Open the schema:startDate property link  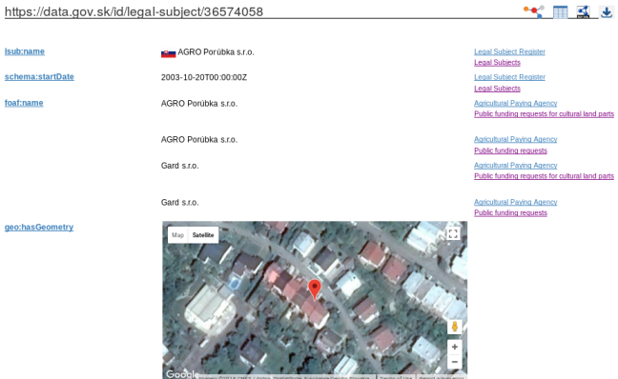coord(39,77)
